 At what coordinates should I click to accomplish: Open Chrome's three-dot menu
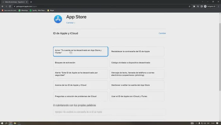218,6
